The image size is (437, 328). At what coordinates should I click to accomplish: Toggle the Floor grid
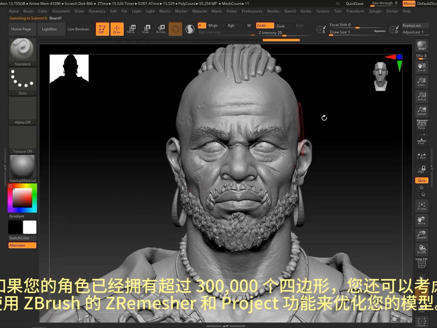pyautogui.click(x=422, y=141)
